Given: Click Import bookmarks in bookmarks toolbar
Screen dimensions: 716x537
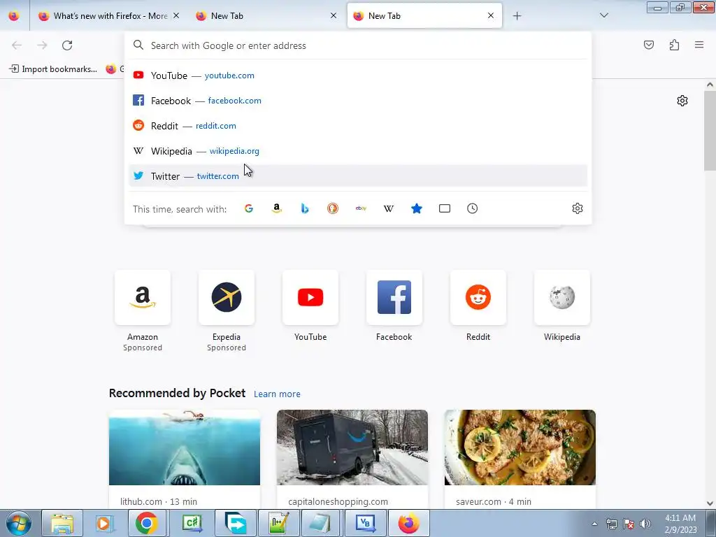Looking at the screenshot, I should click(53, 69).
